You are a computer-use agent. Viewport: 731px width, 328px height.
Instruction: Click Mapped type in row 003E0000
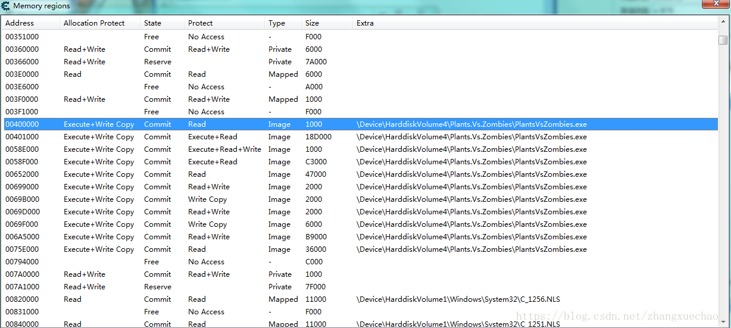(x=283, y=74)
